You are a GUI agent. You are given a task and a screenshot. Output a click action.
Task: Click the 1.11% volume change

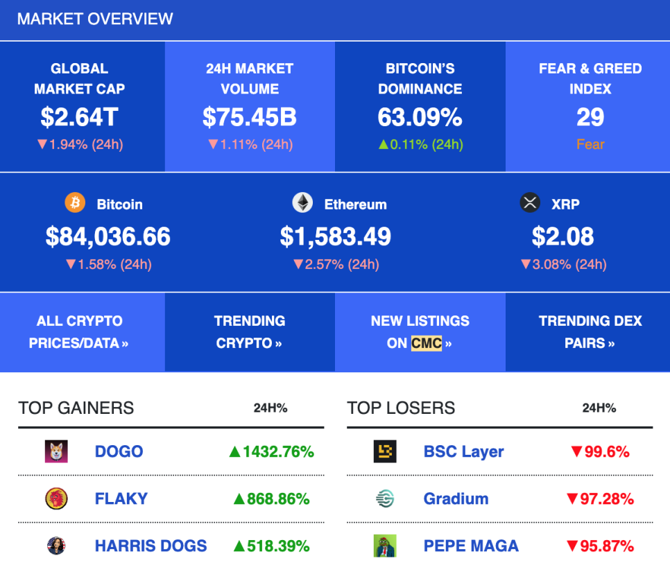pyautogui.click(x=250, y=144)
